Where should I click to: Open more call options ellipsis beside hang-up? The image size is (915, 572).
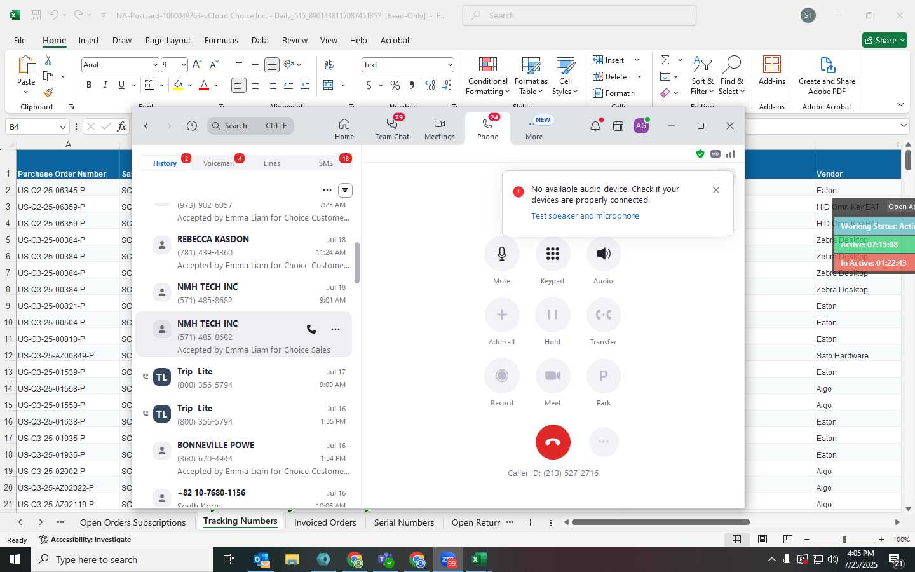pos(604,442)
